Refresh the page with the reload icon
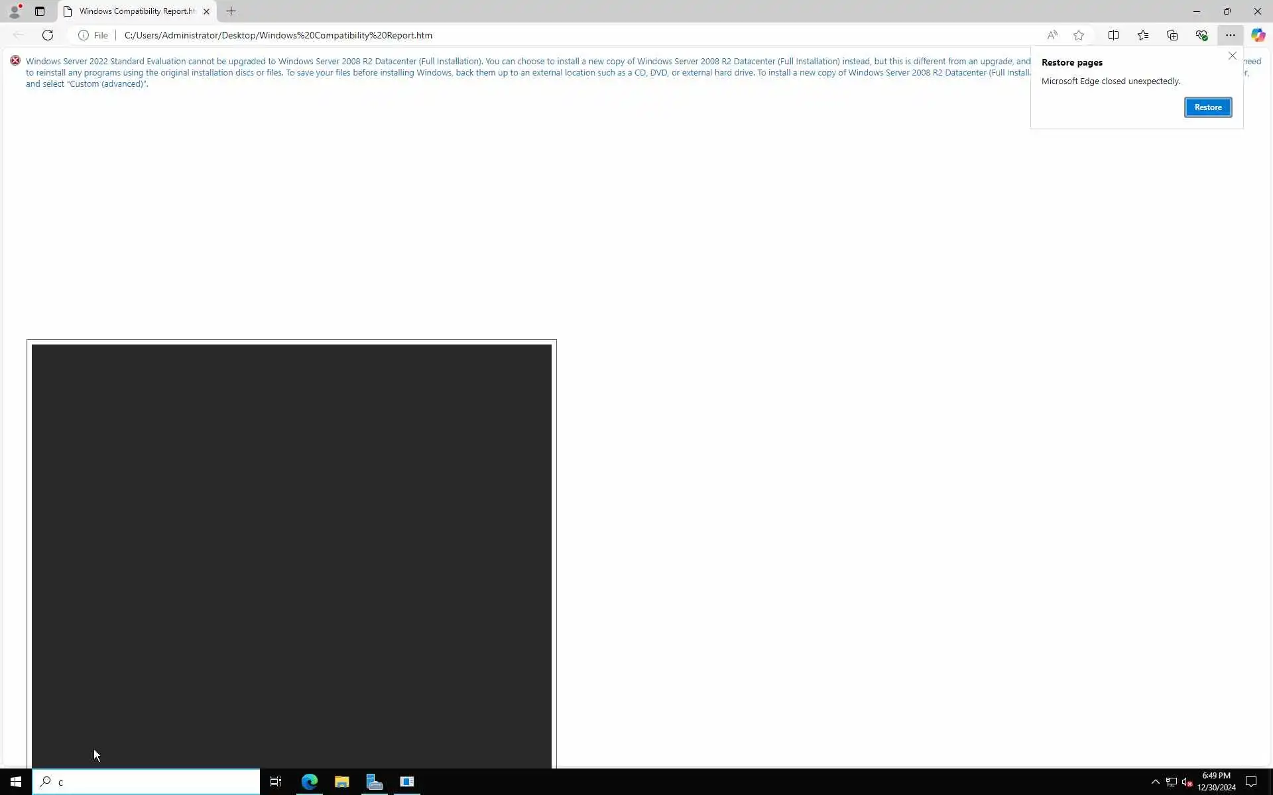The width and height of the screenshot is (1273, 795). [48, 35]
